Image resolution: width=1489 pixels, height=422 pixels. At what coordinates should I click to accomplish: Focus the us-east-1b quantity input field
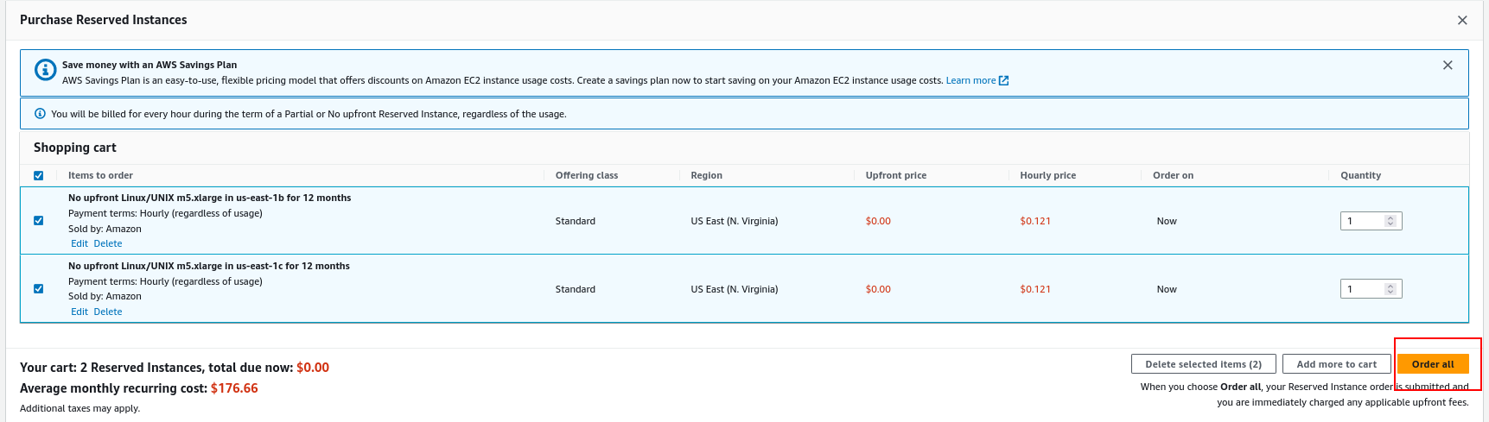1363,221
